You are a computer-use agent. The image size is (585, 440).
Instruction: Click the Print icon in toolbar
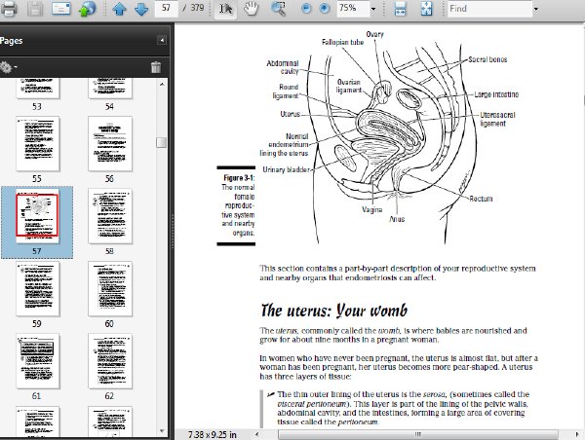[x=8, y=9]
